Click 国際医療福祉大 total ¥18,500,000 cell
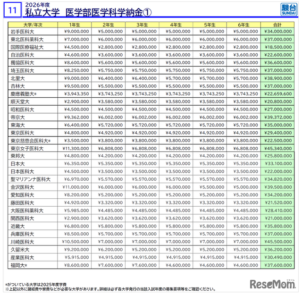This screenshot has height=295, width=302. pos(277,48)
